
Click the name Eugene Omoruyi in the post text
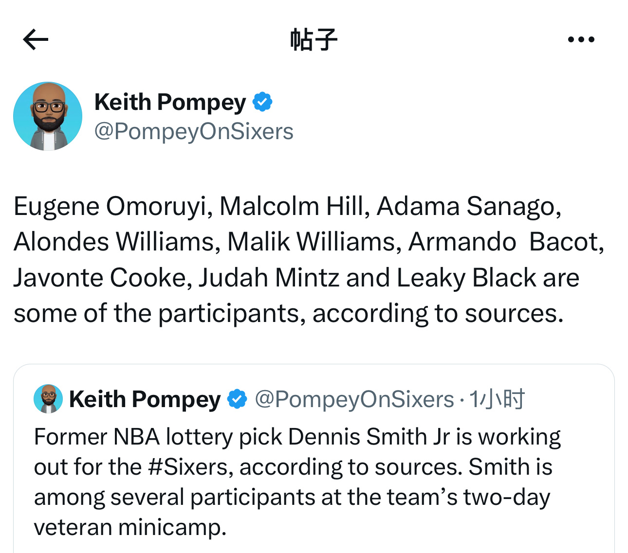tap(111, 207)
